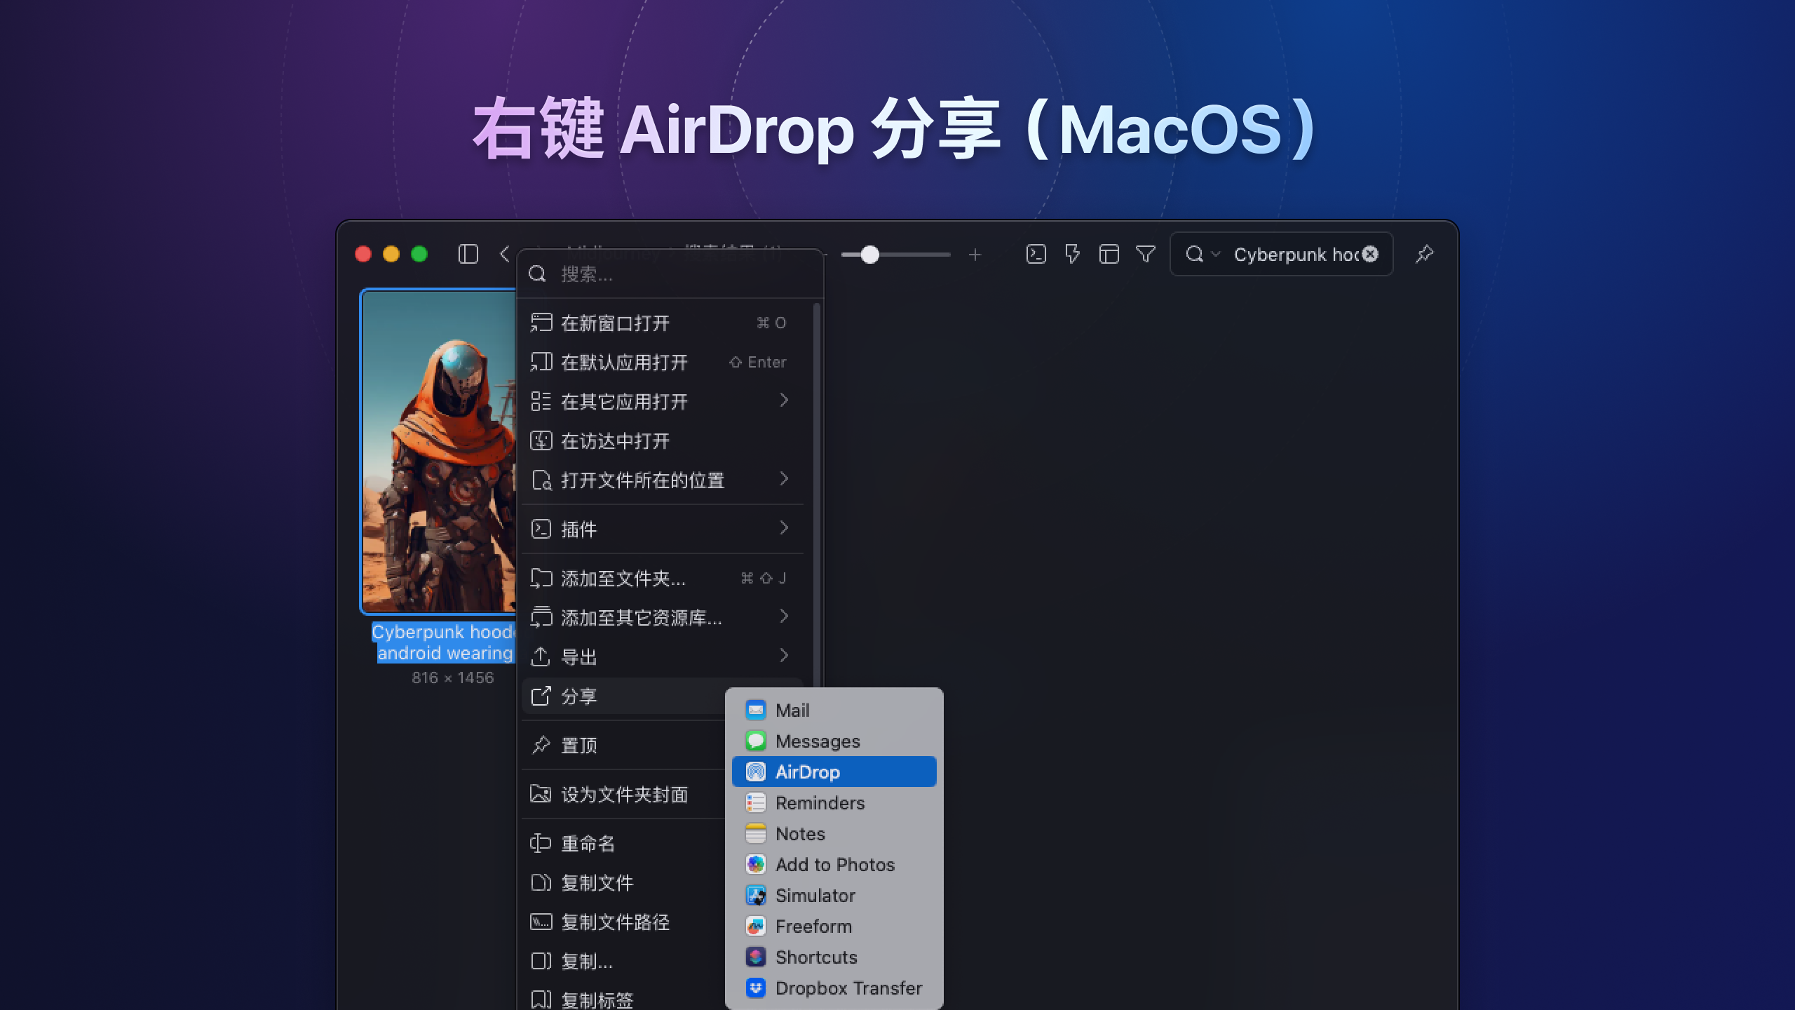The height and width of the screenshot is (1010, 1795).
Task: Click the AirDrop icon in the share submenu
Action: coord(755,772)
